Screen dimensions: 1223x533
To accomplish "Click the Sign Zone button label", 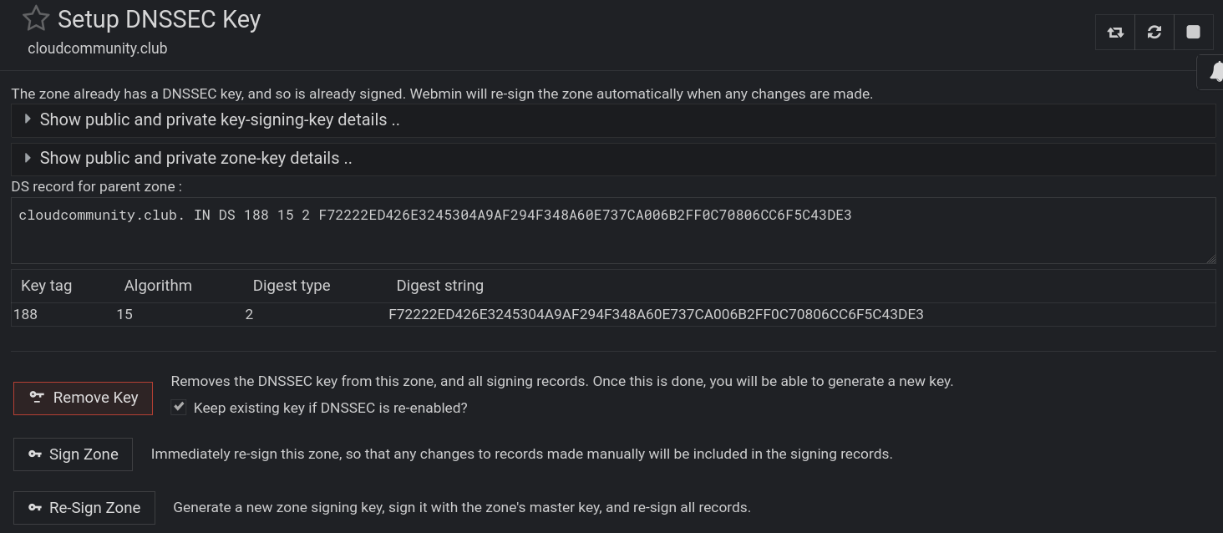I will point(84,454).
